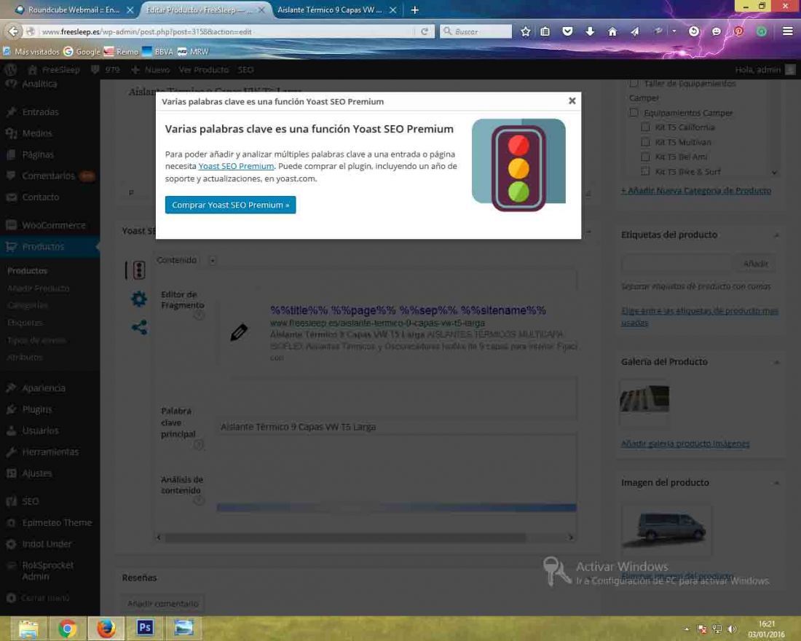Screen dimensions: 801x641
Task: Open Epimeteo Theme settings in sidebar
Action: (57, 522)
